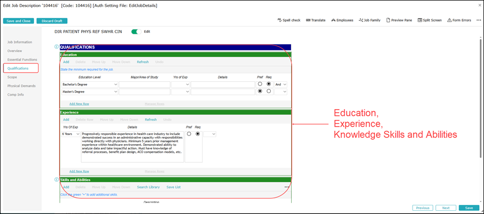Run Spell check from toolbar
The width and height of the screenshot is (484, 214).
click(x=289, y=20)
